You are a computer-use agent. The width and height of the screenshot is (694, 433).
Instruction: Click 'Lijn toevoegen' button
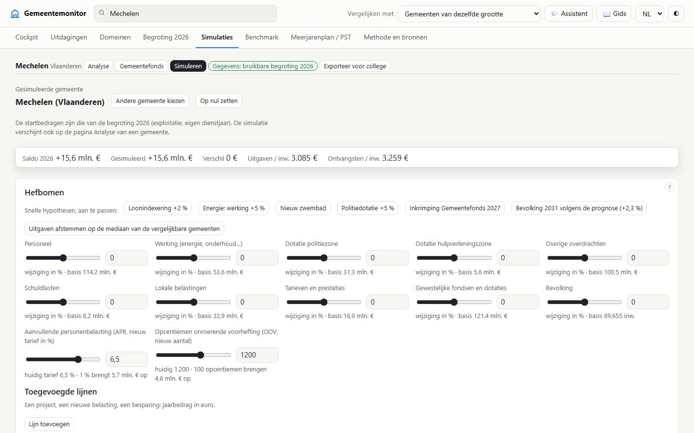tap(49, 424)
